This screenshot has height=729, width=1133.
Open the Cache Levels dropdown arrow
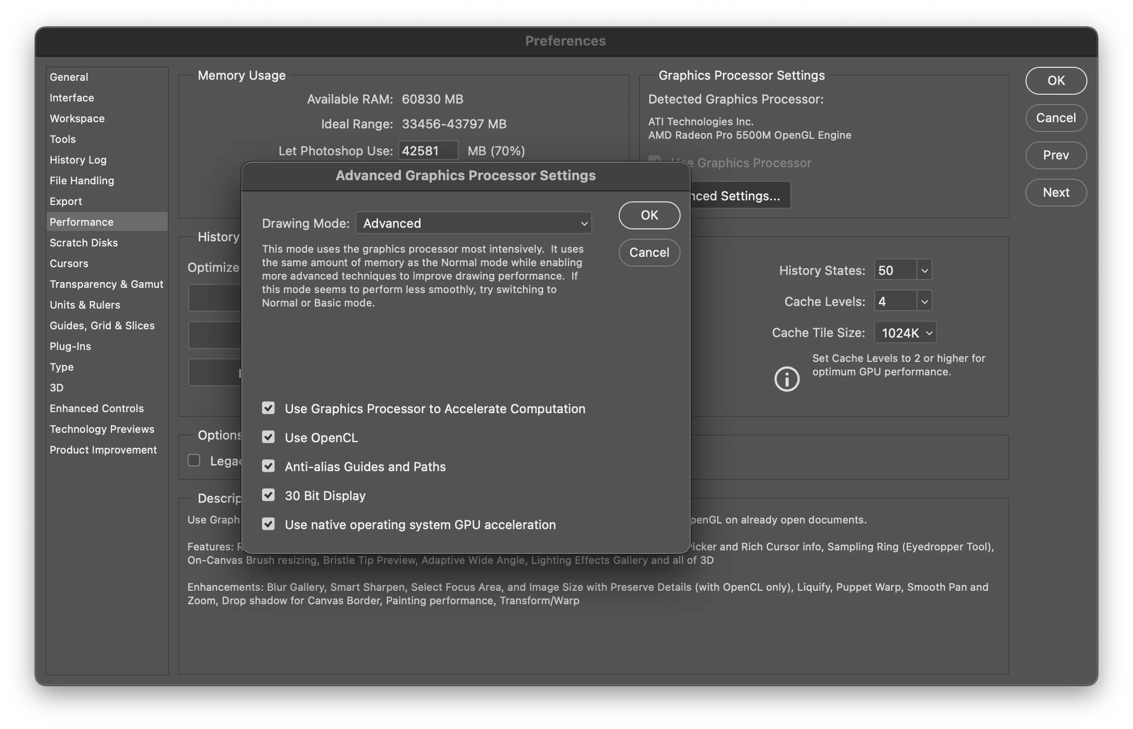tap(924, 301)
